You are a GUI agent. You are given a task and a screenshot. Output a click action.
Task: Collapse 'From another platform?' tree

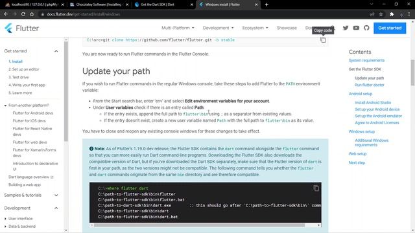coord(5,105)
